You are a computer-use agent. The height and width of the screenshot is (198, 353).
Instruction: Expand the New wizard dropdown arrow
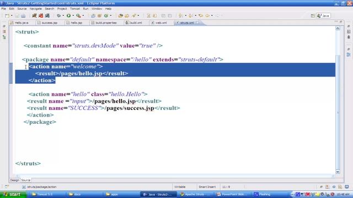tap(12, 16)
